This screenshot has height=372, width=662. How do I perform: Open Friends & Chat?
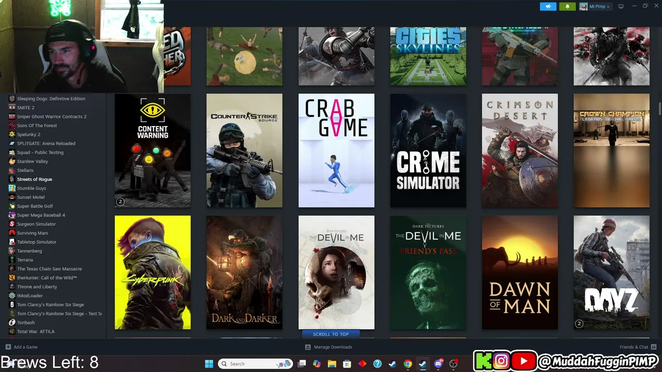638,347
